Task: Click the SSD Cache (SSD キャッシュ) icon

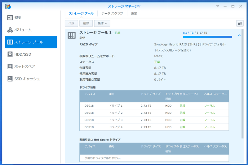Action: 10,79
